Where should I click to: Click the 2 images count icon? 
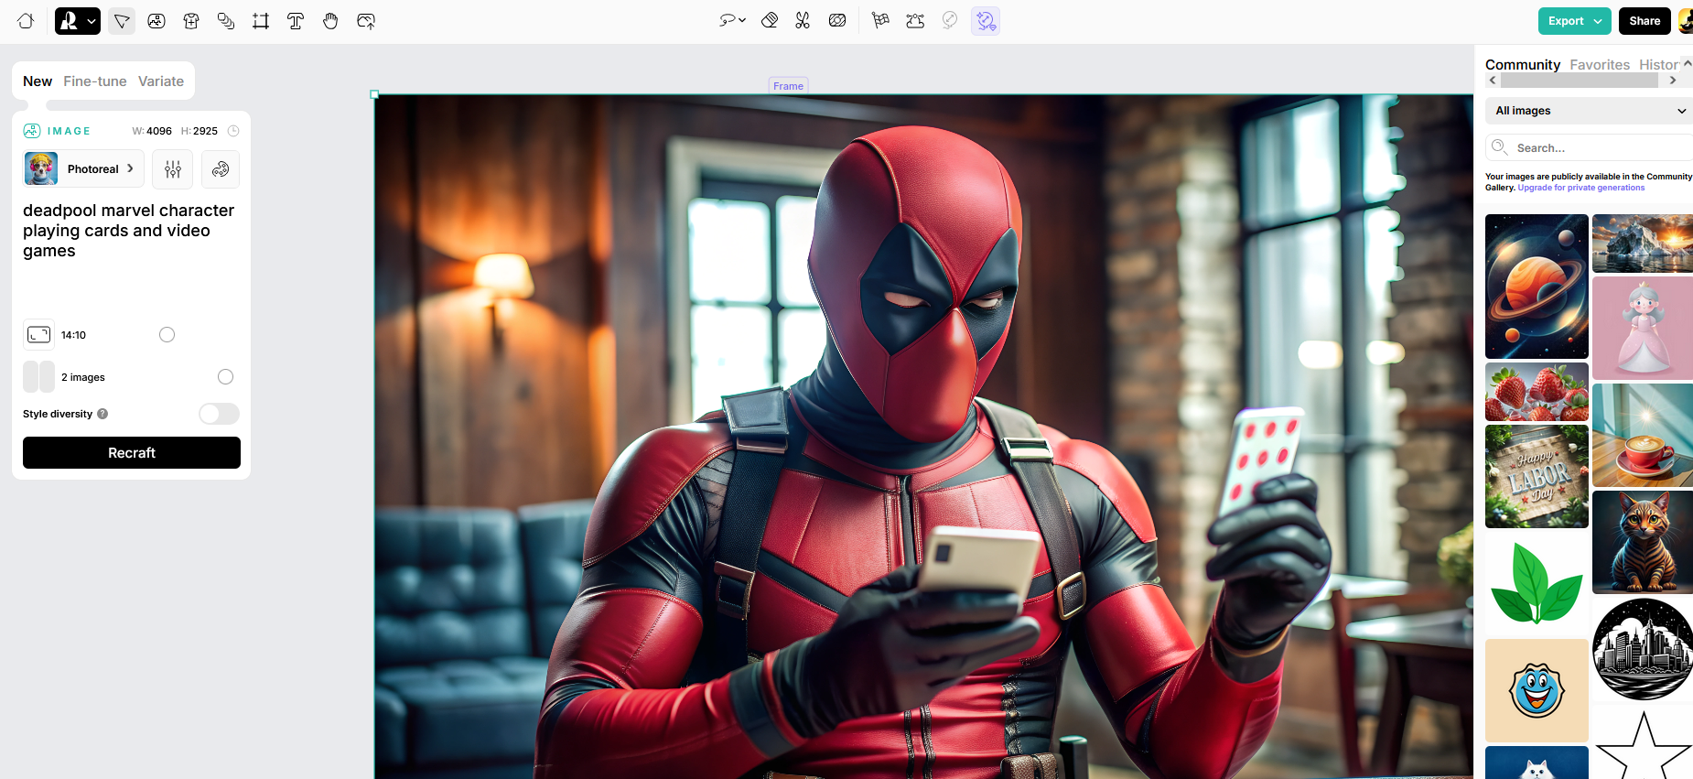[38, 377]
